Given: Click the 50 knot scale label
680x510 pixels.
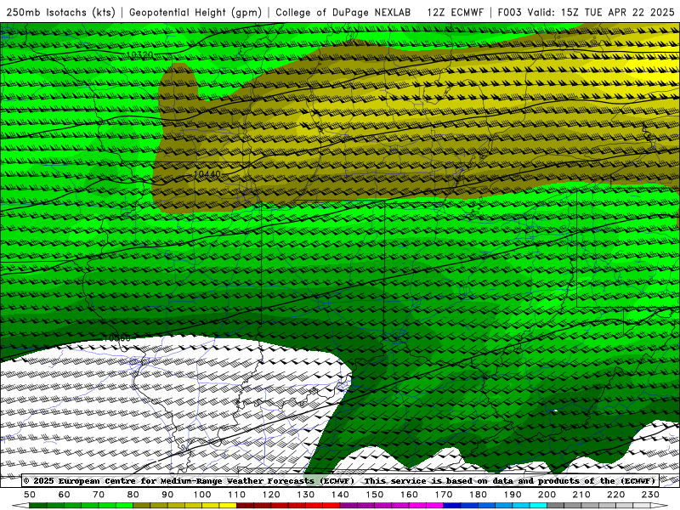Looking at the screenshot, I should click(30, 495).
